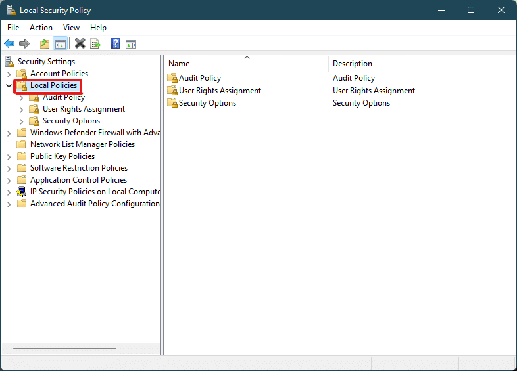
Task: Collapse the Local Policies node
Action: click(9, 85)
